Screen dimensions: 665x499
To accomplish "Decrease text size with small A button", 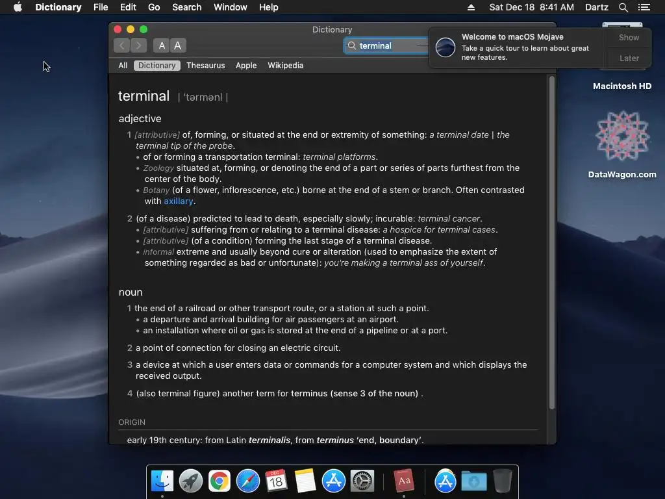I will tap(162, 45).
